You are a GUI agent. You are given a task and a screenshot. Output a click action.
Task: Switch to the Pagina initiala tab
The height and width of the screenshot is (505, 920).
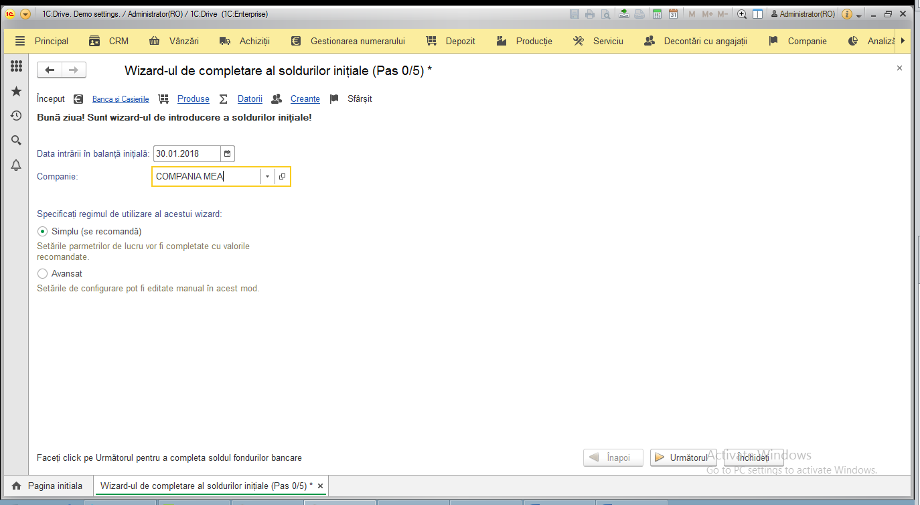[x=48, y=486]
